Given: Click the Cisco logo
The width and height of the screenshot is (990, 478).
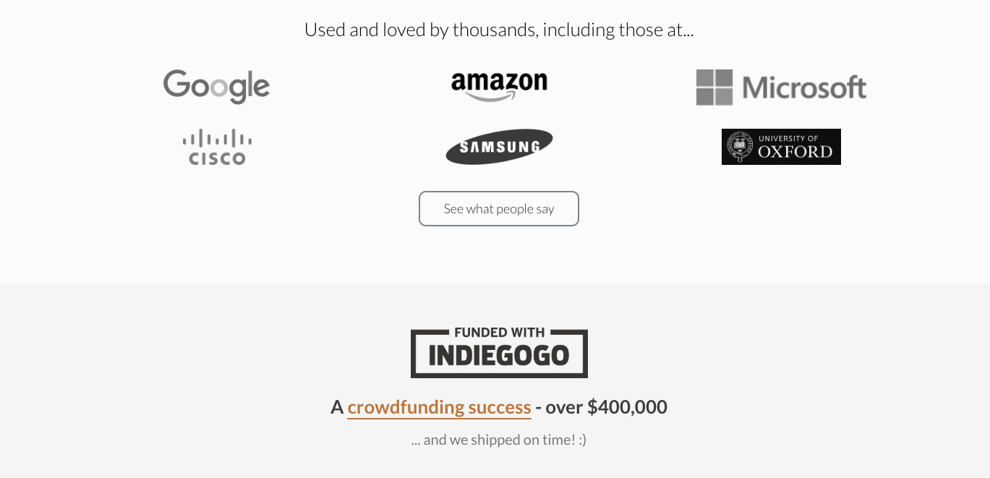Looking at the screenshot, I should [x=216, y=146].
